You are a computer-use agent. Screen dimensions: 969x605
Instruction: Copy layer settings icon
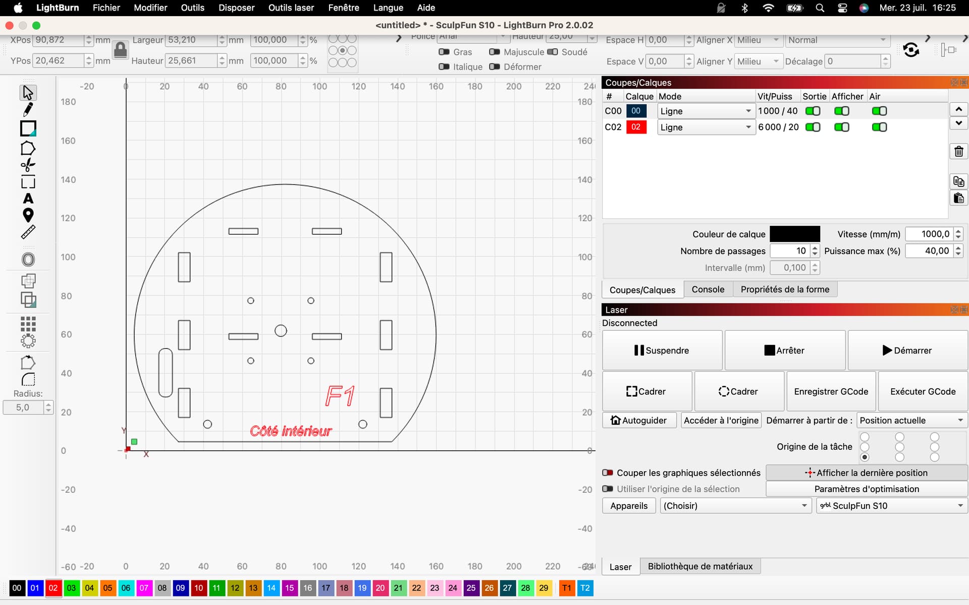(958, 181)
